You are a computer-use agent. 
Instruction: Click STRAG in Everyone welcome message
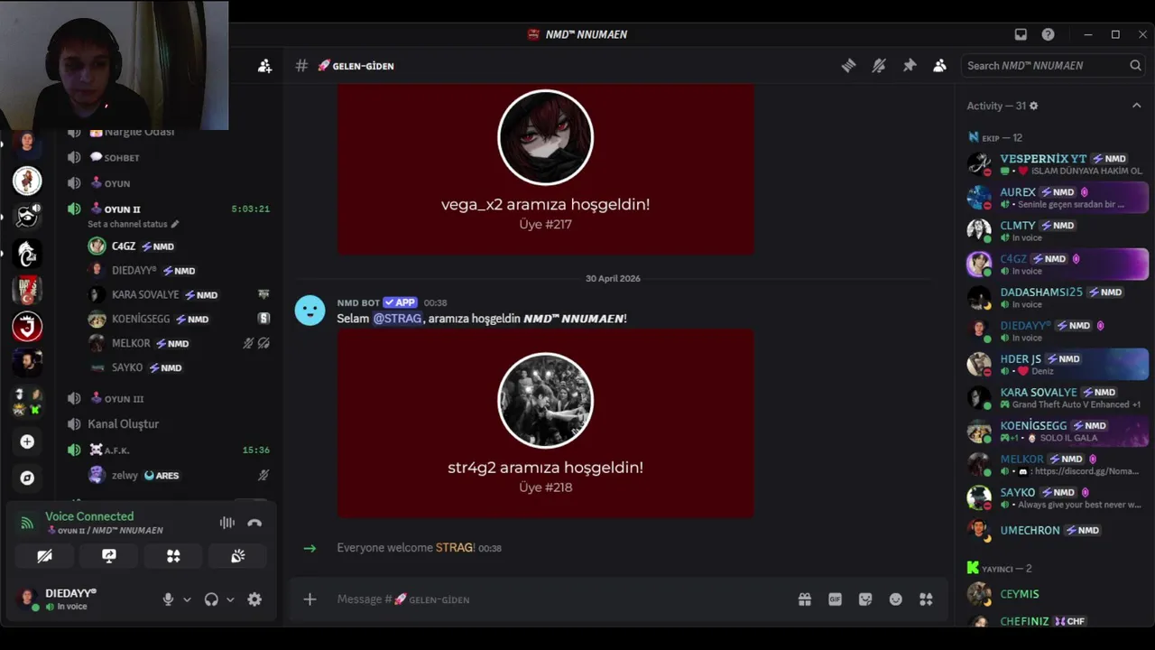point(454,548)
